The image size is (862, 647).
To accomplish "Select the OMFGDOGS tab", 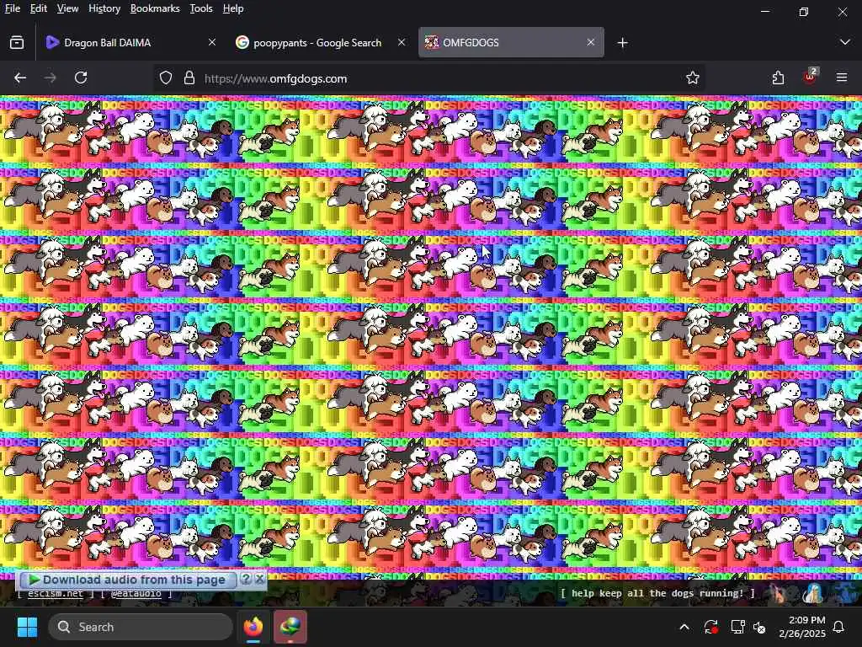I will [511, 42].
